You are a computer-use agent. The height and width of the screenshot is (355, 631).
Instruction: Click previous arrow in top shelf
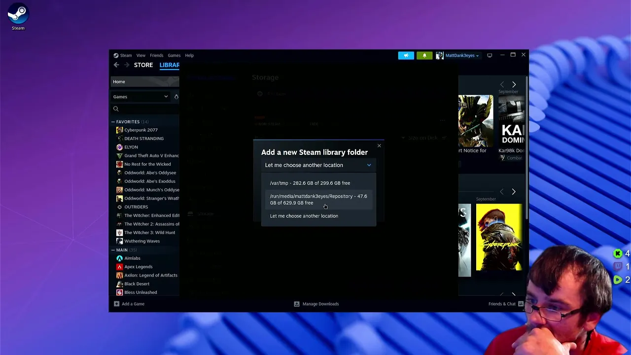(502, 85)
